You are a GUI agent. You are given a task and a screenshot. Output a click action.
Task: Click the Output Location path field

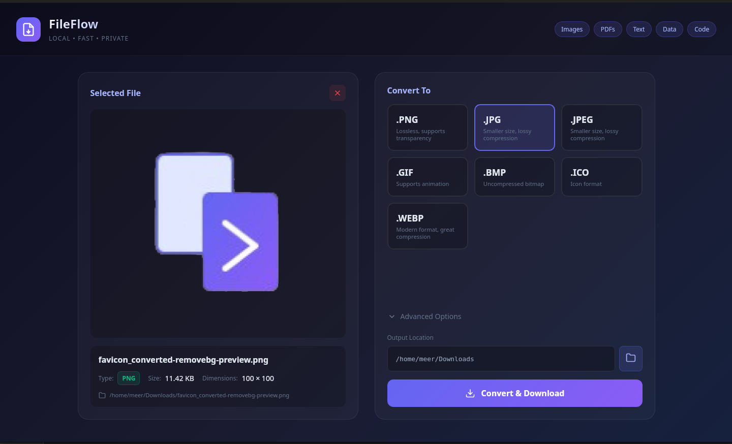(x=501, y=359)
